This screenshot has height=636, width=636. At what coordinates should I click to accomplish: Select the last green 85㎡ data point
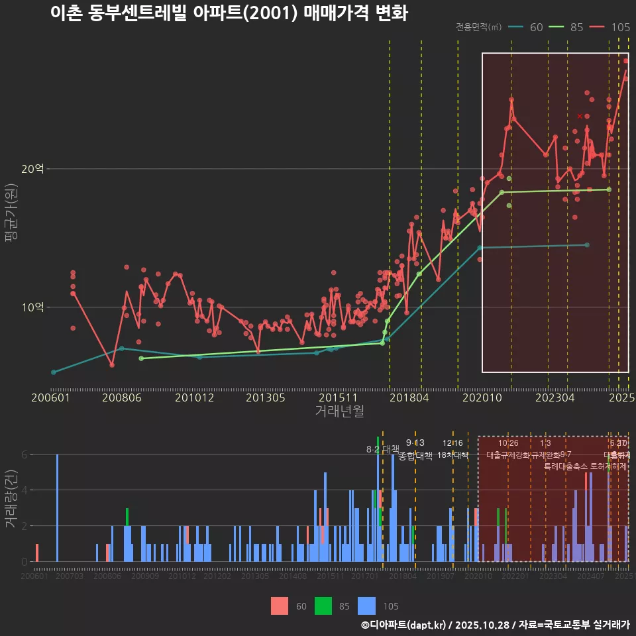coord(609,189)
